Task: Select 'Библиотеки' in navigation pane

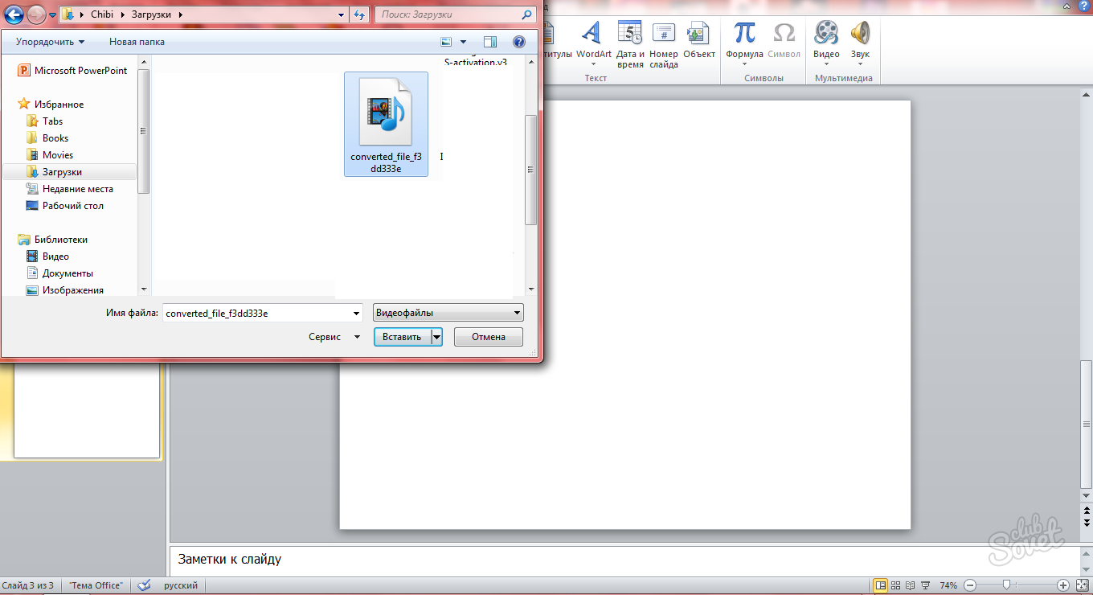Action: 53,240
